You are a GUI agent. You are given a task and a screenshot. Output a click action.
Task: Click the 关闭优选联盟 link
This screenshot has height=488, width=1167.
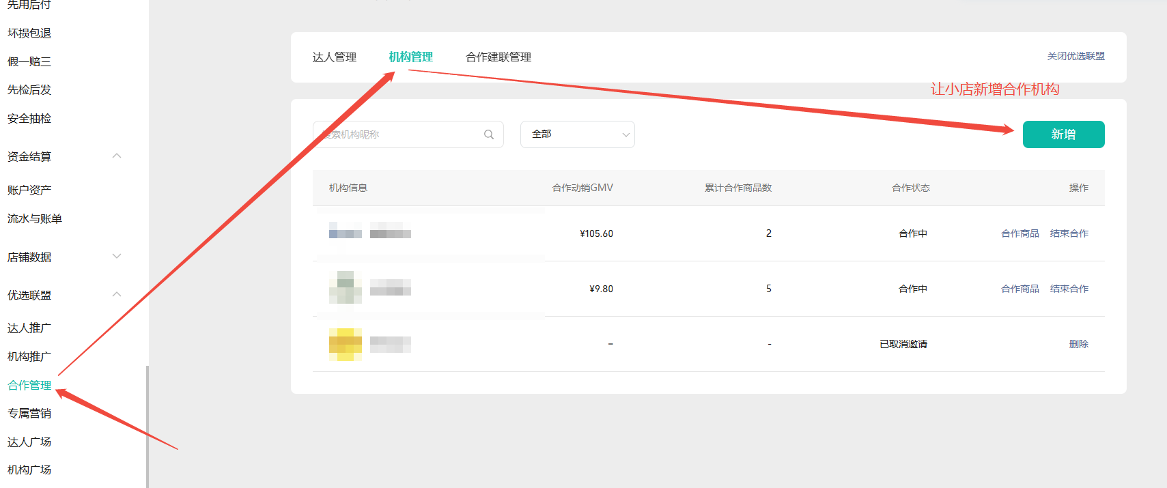[x=1075, y=56]
